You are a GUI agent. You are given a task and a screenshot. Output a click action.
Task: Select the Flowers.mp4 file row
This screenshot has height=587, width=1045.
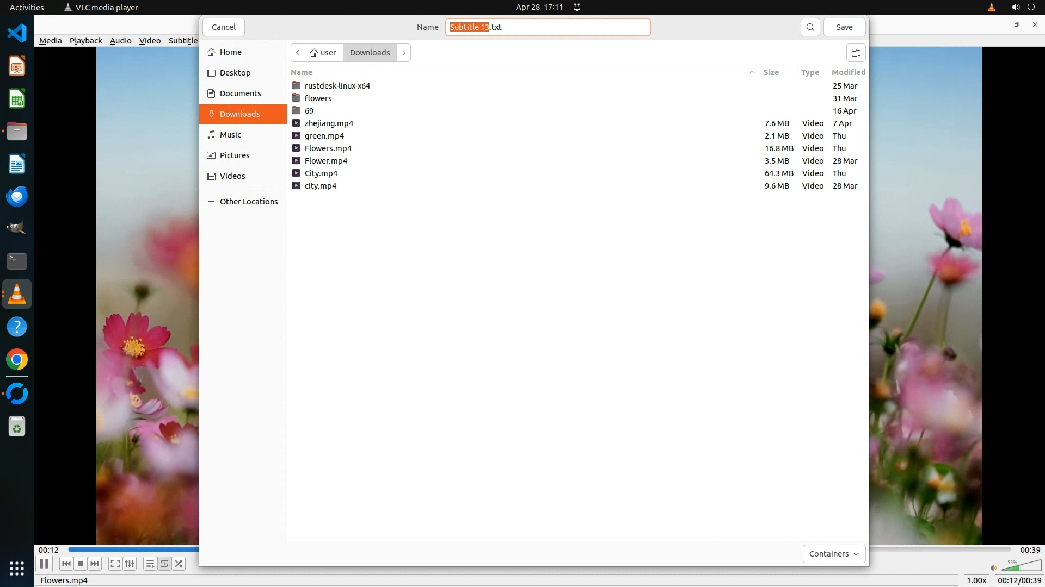point(328,148)
